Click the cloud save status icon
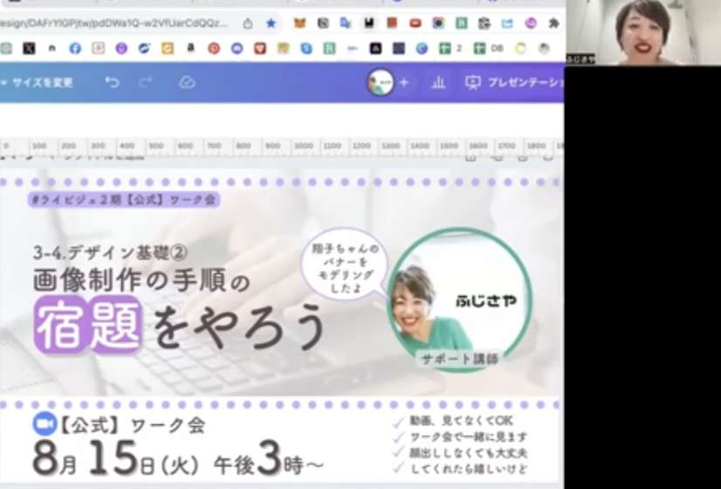This screenshot has width=721, height=489. 187,82
